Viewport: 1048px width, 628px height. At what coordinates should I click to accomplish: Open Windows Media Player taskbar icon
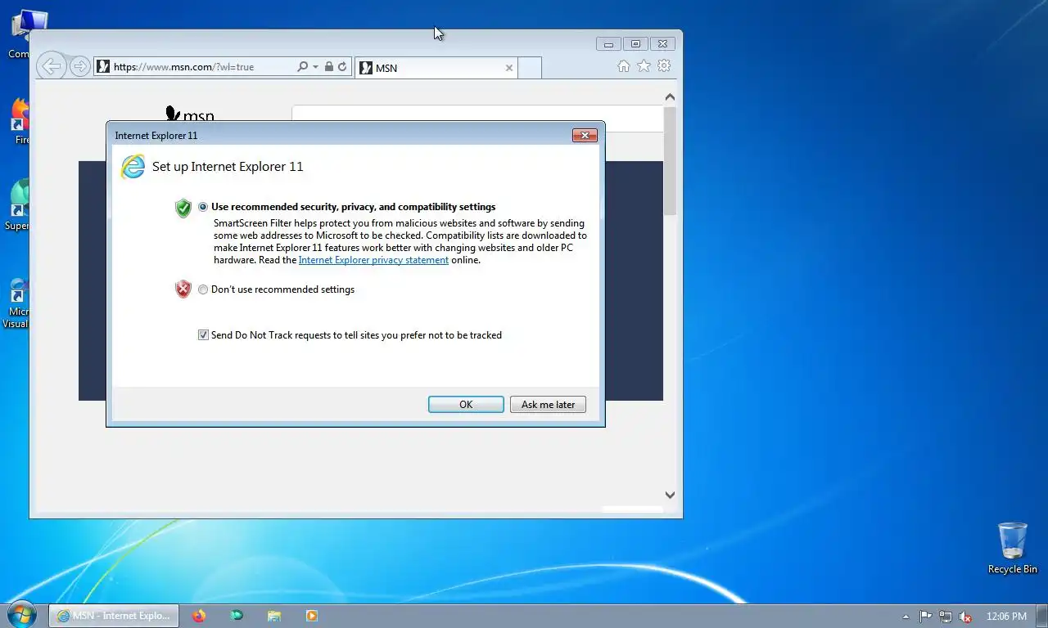(x=312, y=616)
